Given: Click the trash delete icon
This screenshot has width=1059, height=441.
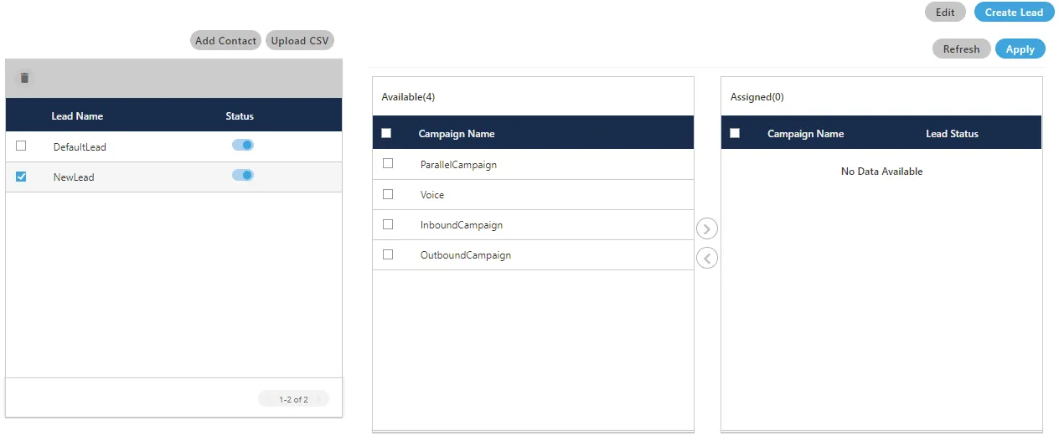Looking at the screenshot, I should pos(24,78).
